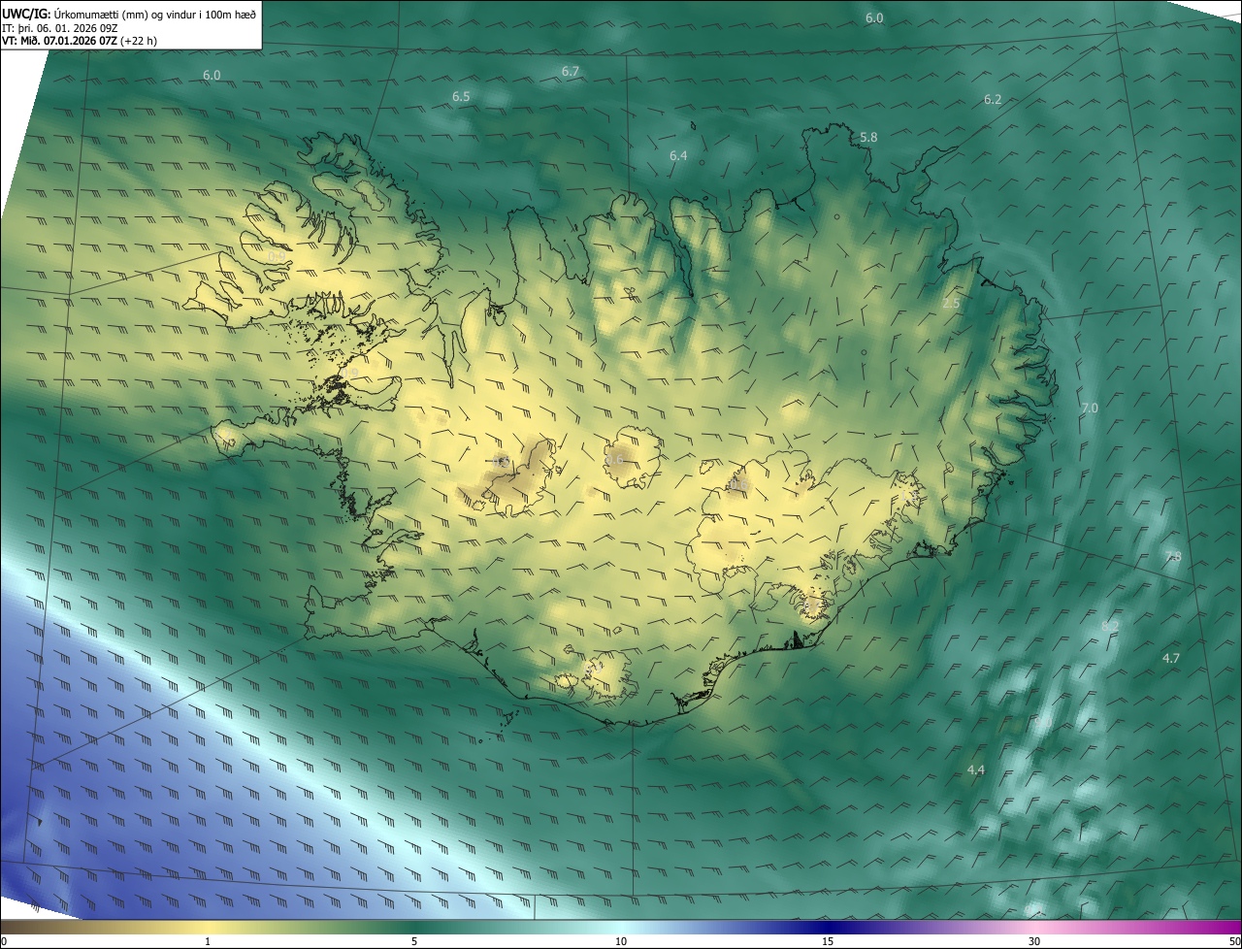The width and height of the screenshot is (1242, 949).
Task: Click the 5 tick label on the color scale
Action: click(x=414, y=941)
